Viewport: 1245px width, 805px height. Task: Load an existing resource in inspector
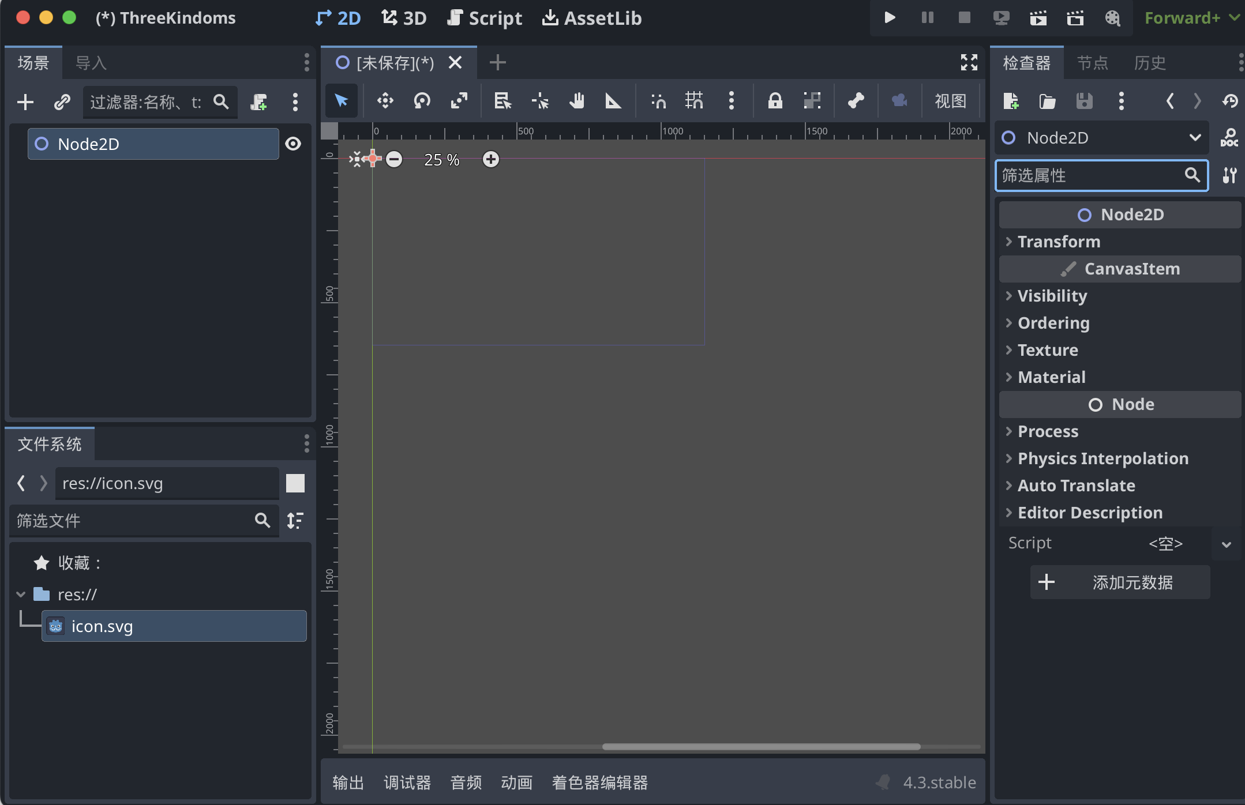(1047, 101)
